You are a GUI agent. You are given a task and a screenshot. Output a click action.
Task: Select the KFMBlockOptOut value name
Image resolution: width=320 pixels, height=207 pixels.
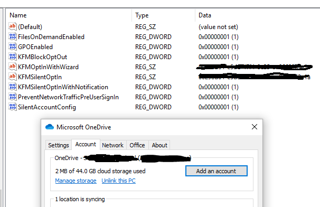pyautogui.click(x=42, y=57)
